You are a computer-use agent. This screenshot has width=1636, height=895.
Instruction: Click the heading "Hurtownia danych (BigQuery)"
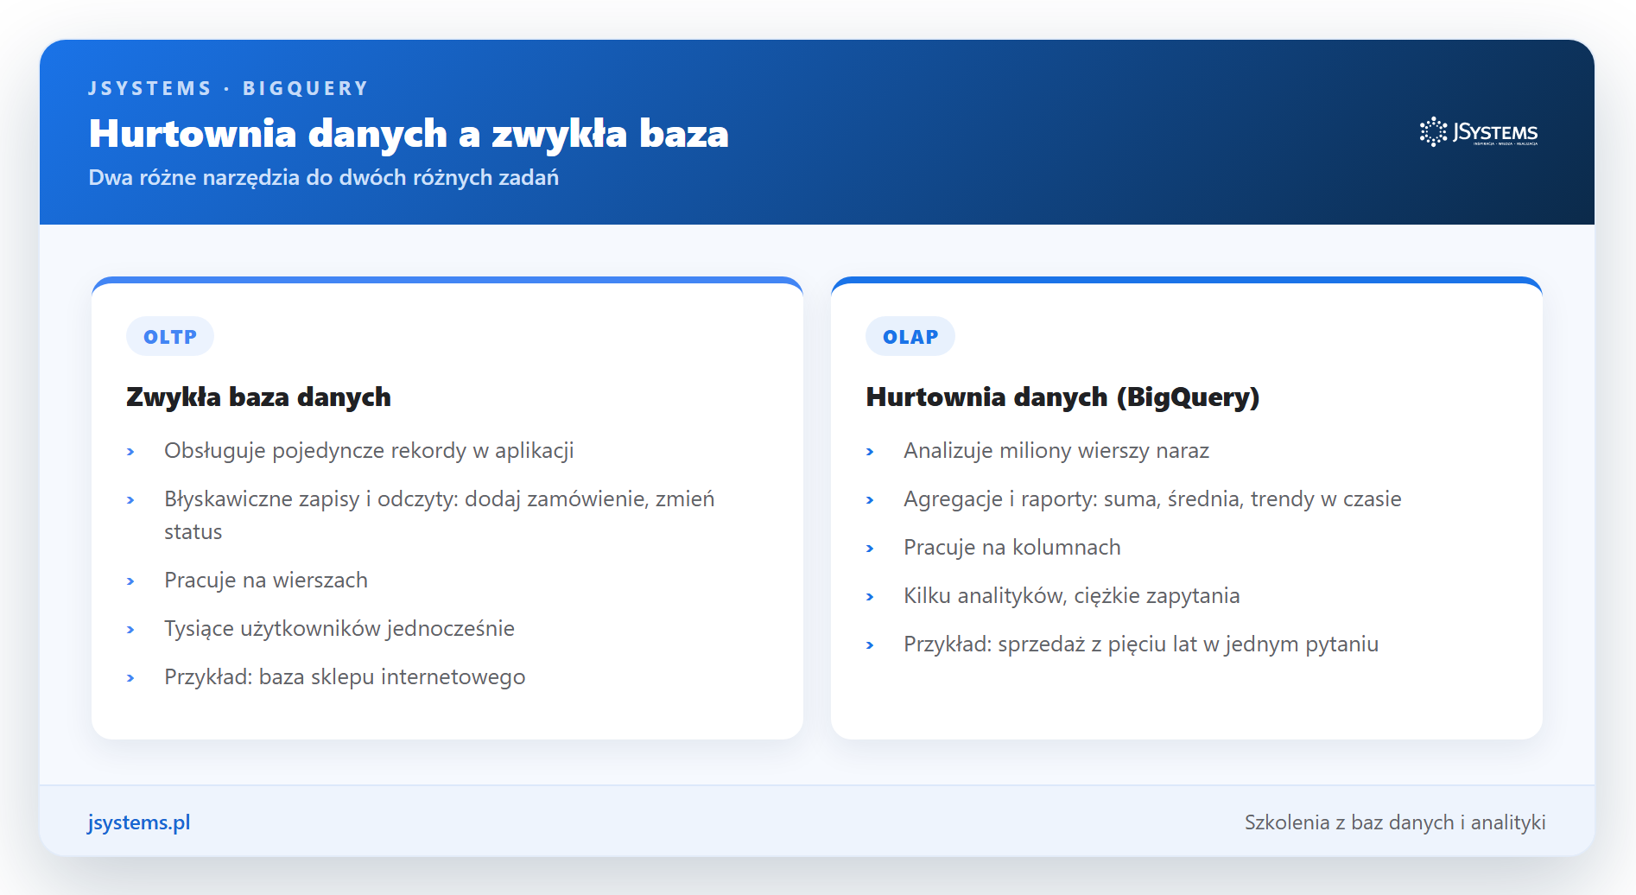point(1062,397)
